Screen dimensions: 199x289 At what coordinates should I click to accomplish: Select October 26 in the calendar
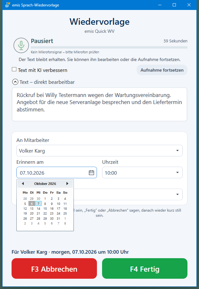[x=25, y=218]
